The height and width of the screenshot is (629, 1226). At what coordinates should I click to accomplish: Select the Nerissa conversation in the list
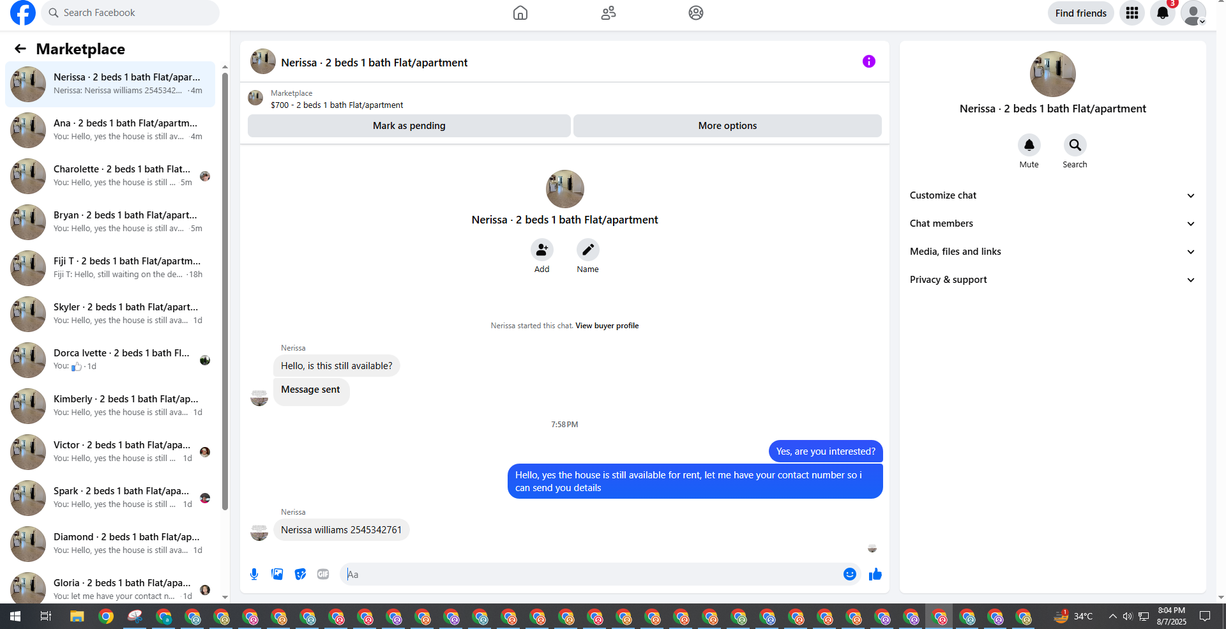coord(110,84)
